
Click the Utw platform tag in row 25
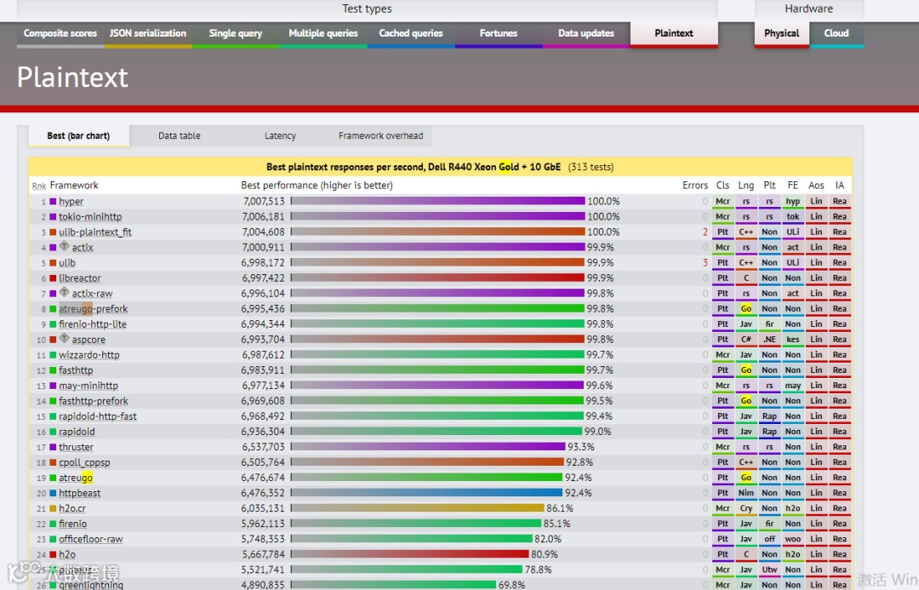click(x=769, y=570)
